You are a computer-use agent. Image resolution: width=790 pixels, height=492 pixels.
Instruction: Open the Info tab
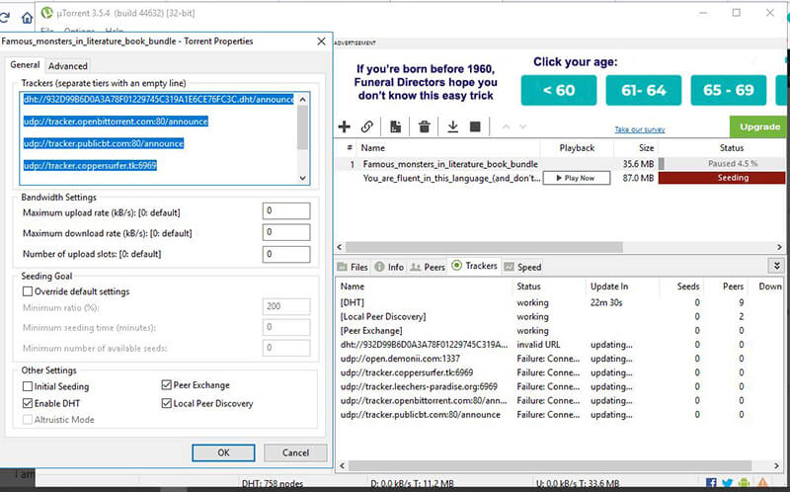pyautogui.click(x=389, y=267)
